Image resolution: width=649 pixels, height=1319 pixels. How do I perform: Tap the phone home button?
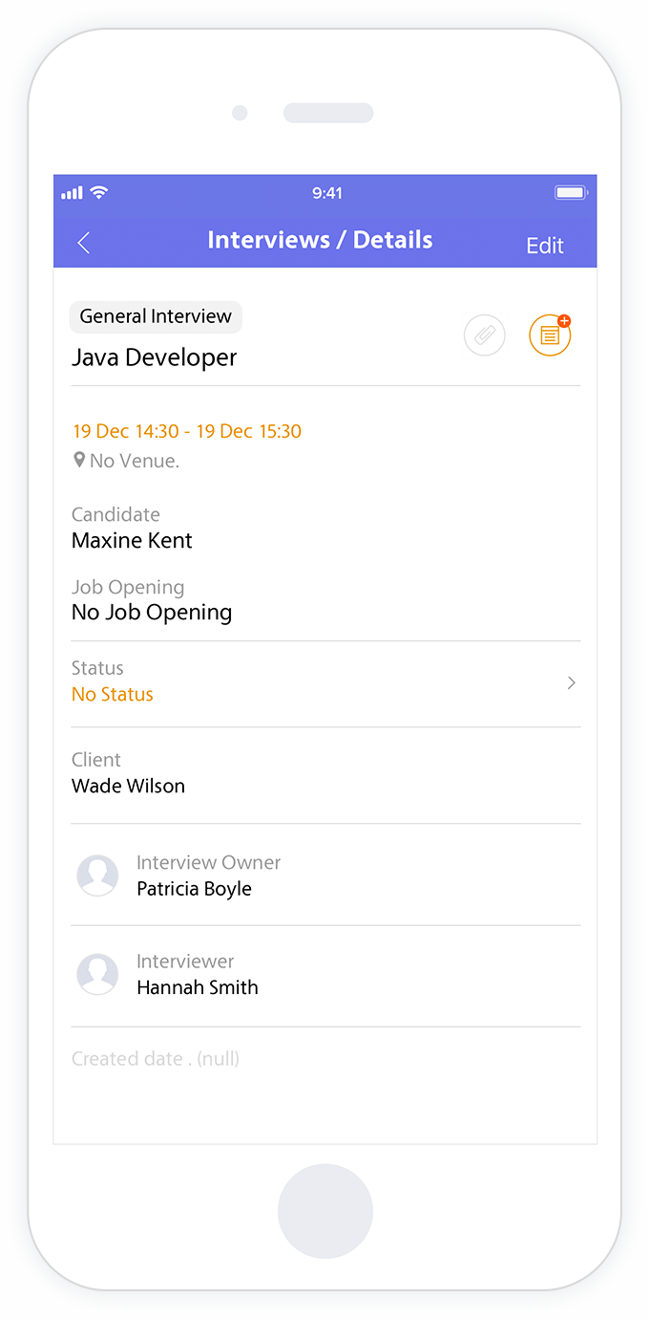point(325,1211)
